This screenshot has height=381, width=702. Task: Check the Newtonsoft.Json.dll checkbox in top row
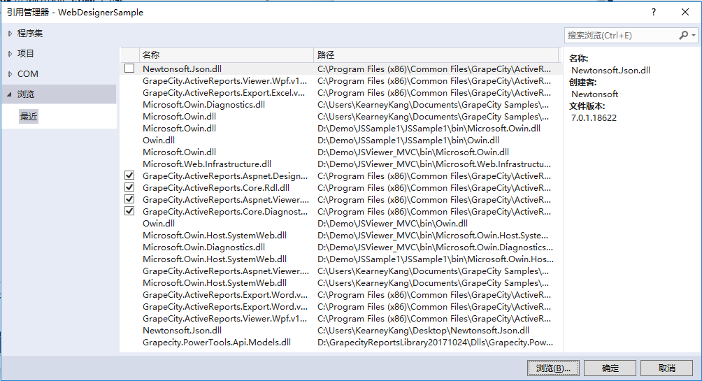tap(129, 69)
